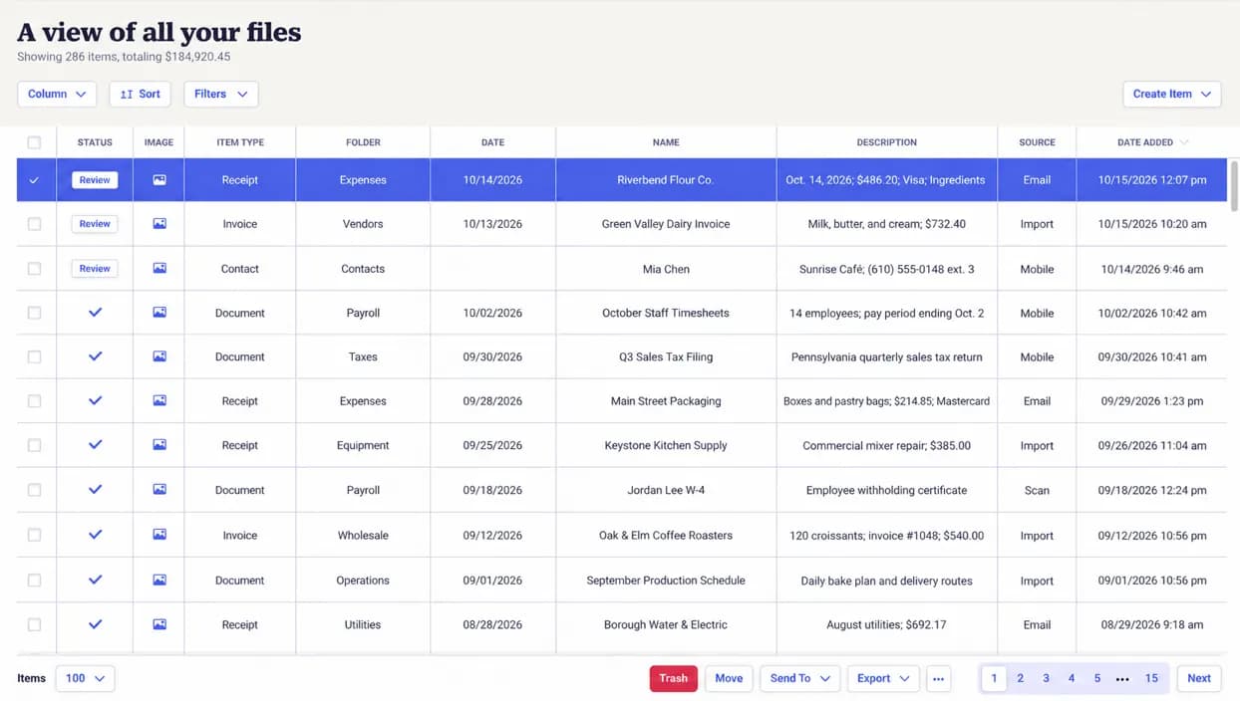
Task: Click status checkmark for Jordan Lee W-4
Action: click(x=95, y=490)
